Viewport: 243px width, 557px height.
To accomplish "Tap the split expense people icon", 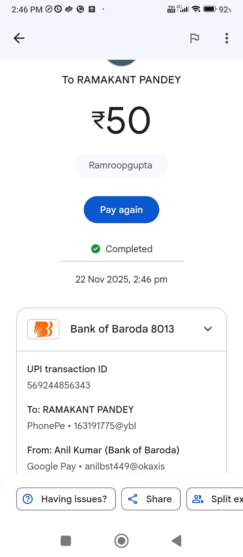I will (x=198, y=499).
